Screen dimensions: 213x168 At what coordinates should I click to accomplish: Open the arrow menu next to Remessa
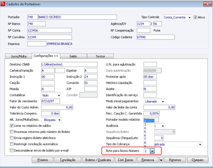coord(161,160)
